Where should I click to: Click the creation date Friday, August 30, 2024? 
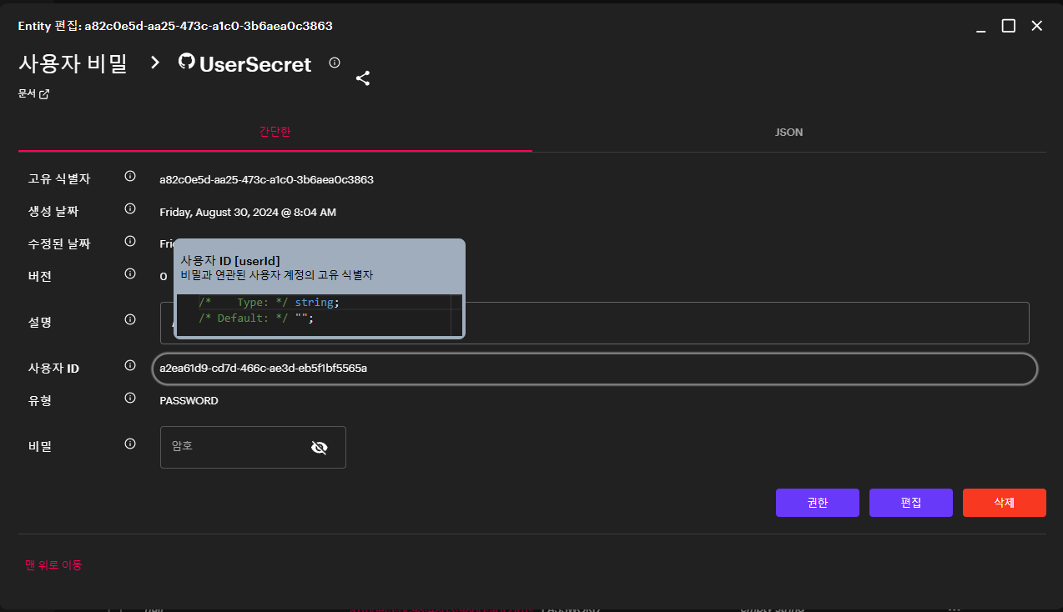pos(248,213)
